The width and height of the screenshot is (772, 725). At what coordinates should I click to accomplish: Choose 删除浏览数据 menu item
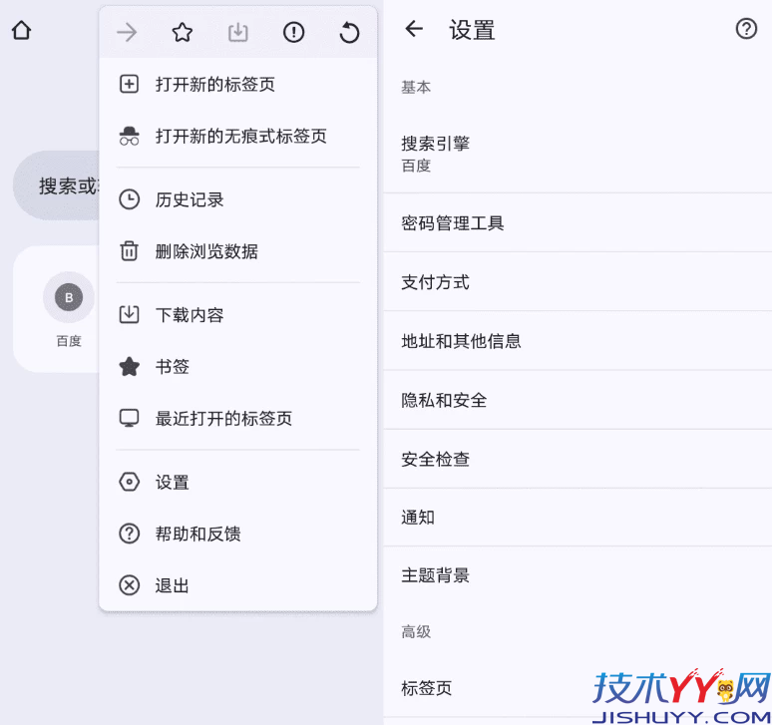coord(238,251)
